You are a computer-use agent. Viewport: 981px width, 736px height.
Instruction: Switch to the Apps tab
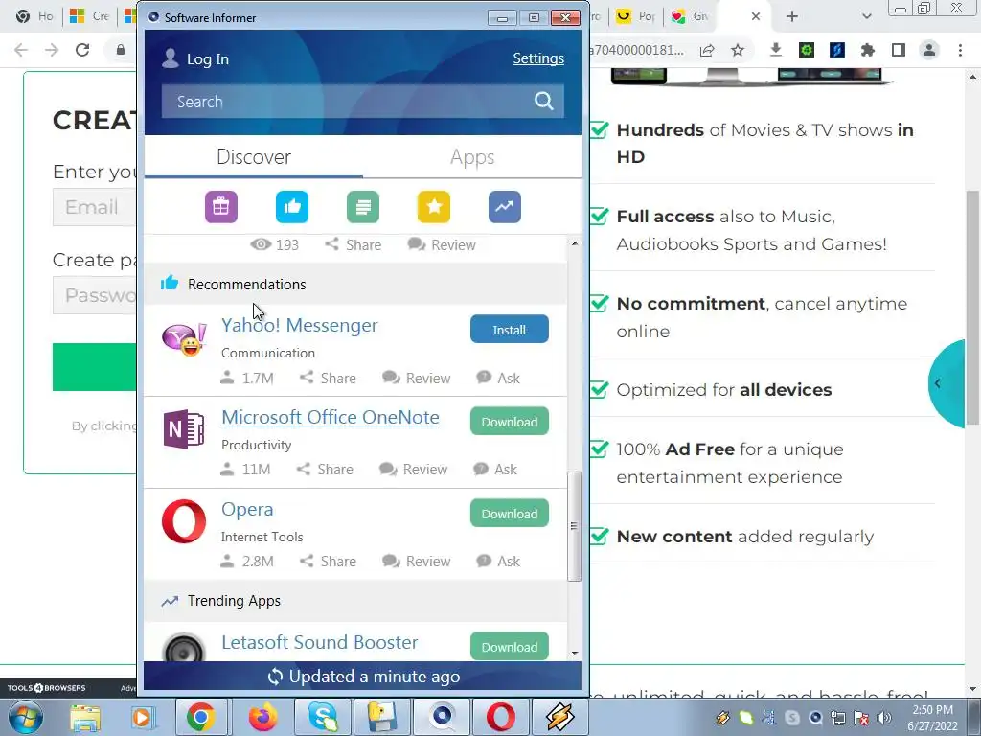(x=472, y=156)
